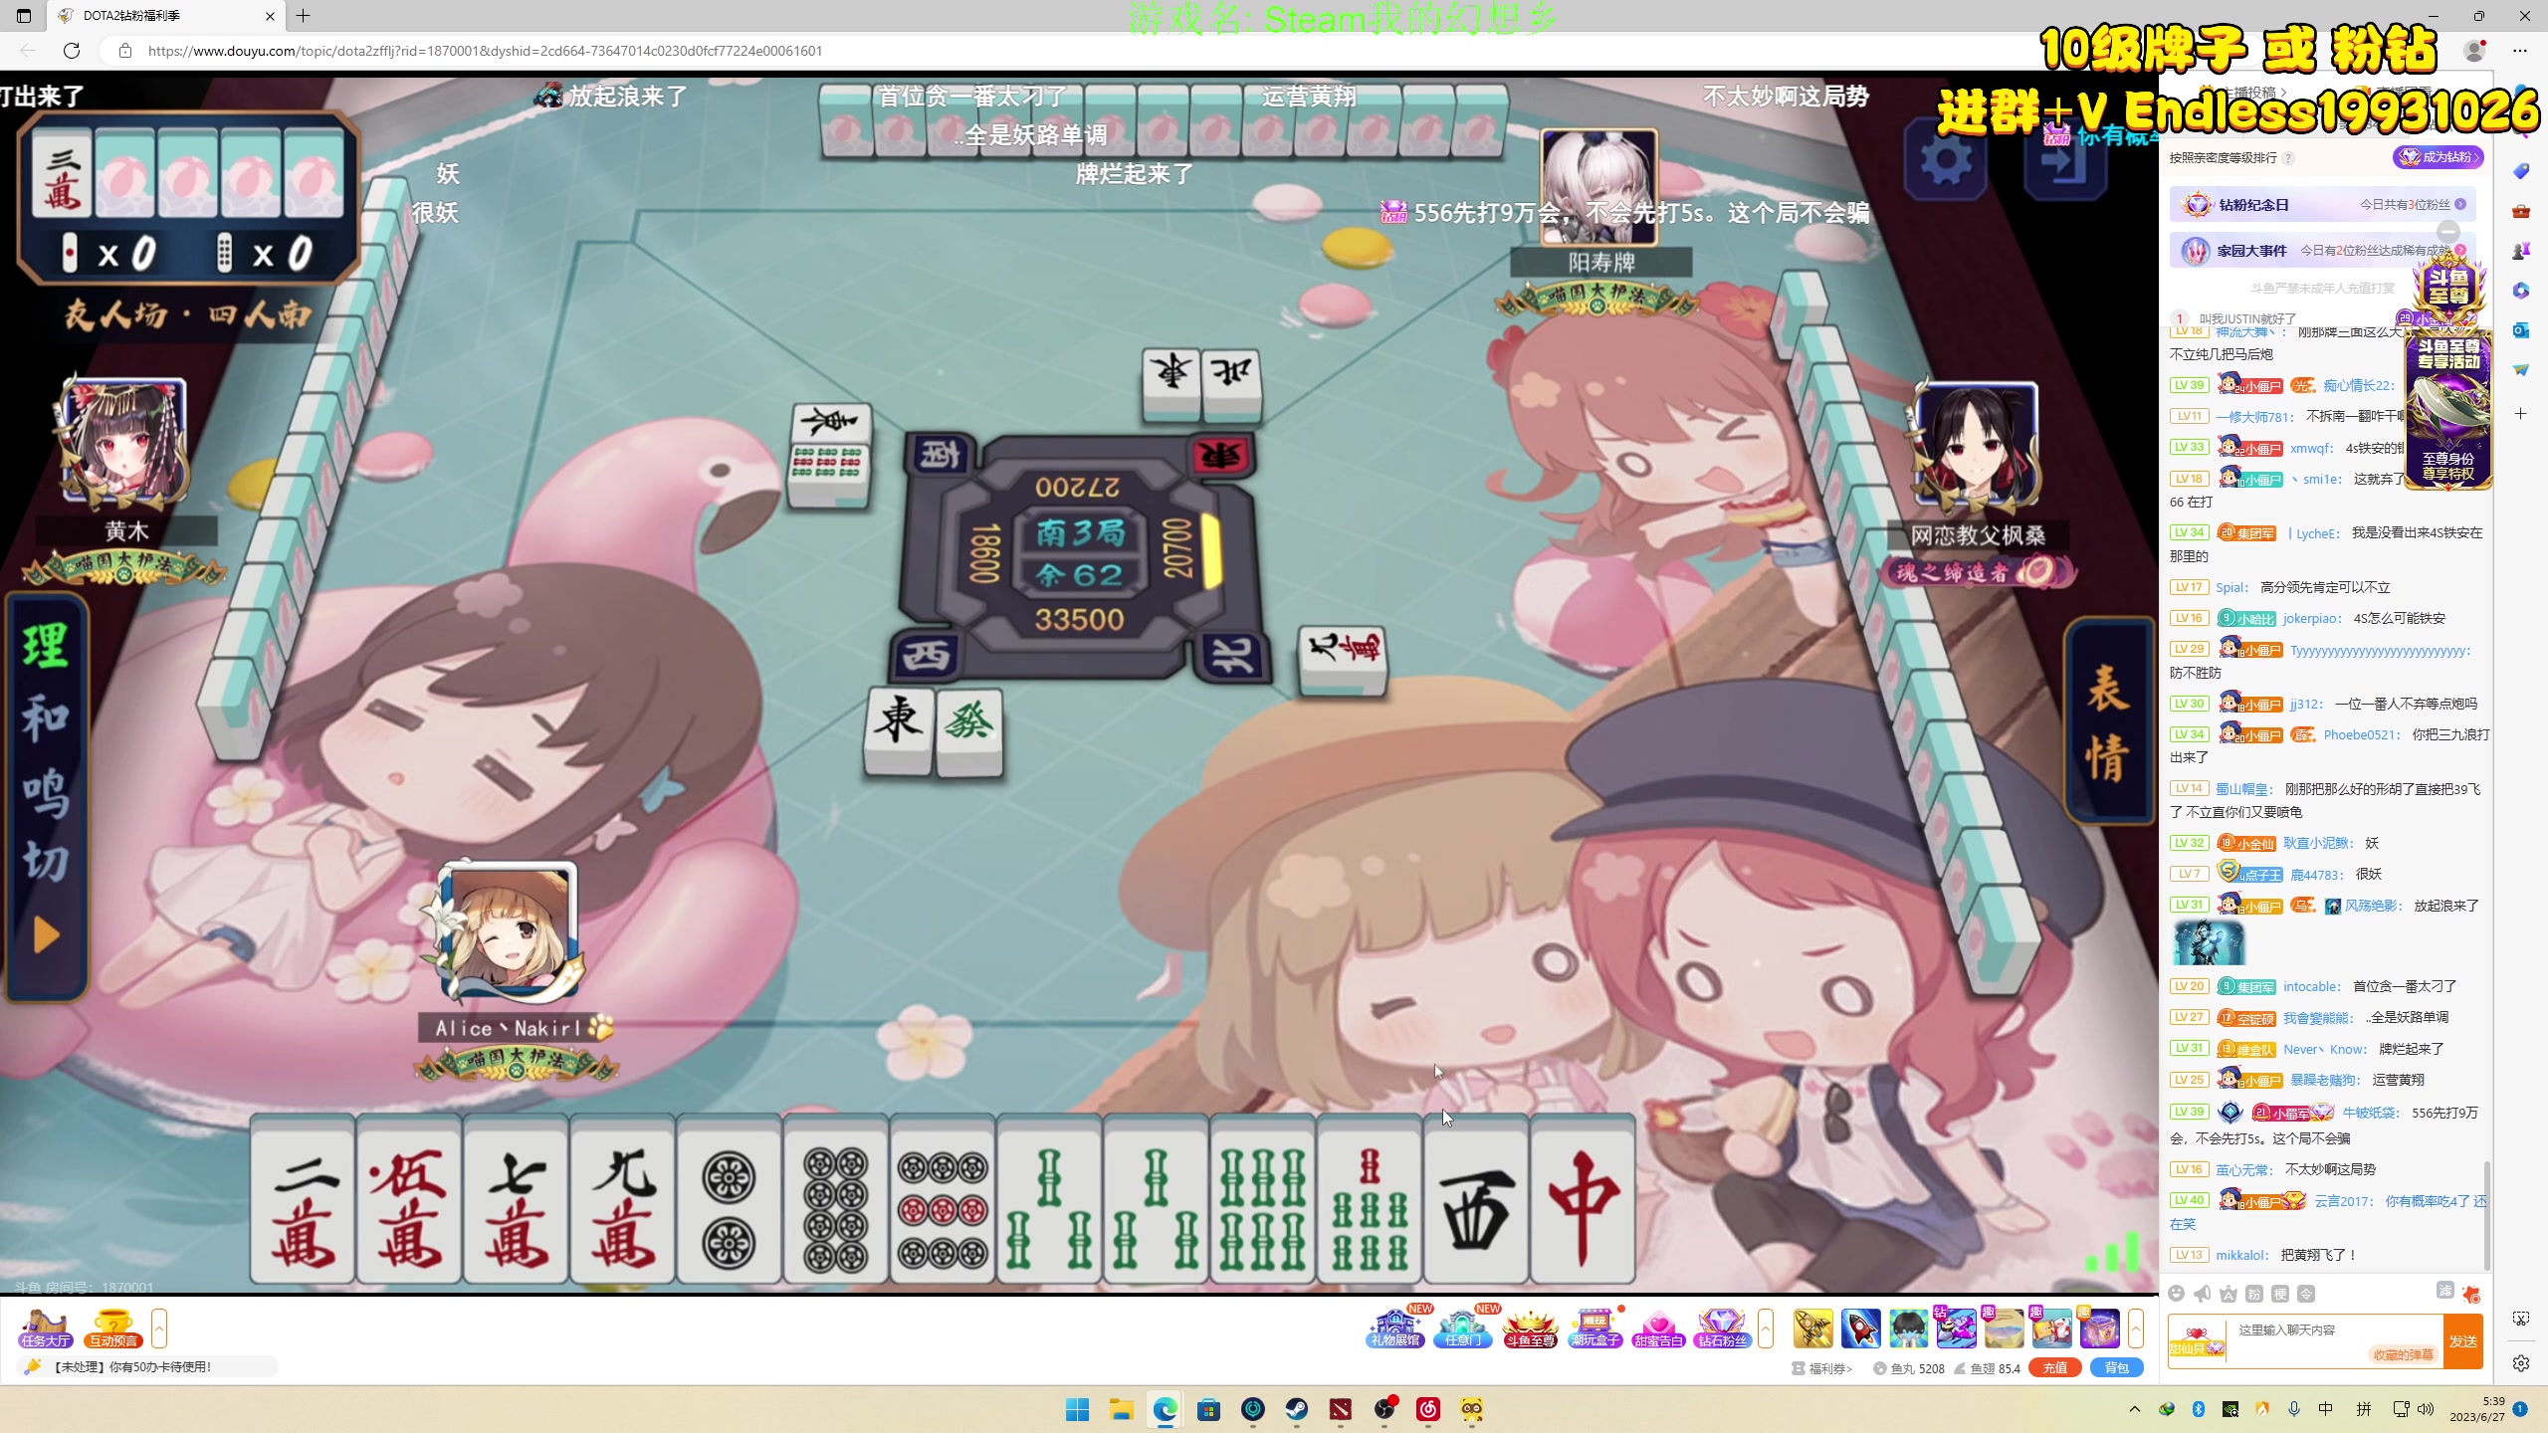Expand the chevron beside 互动预言
Image resolution: width=2548 pixels, height=1433 pixels.
coord(159,1329)
